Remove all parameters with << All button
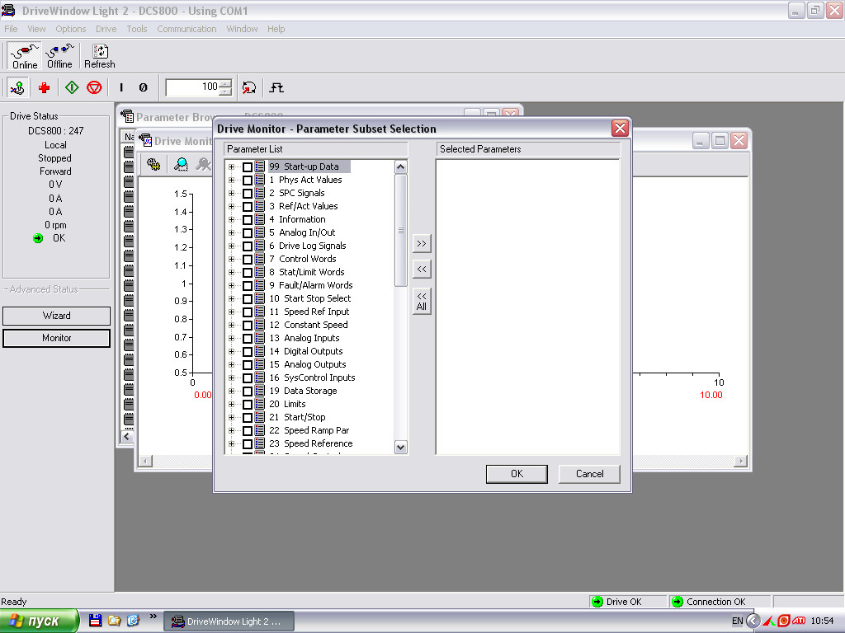The width and height of the screenshot is (845, 633). click(x=422, y=302)
